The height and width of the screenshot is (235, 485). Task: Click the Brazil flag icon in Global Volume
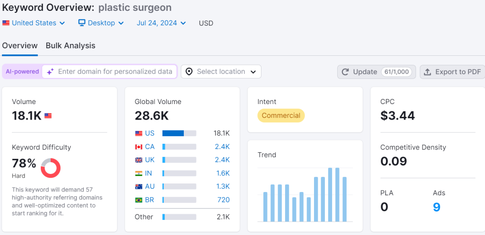coord(139,200)
